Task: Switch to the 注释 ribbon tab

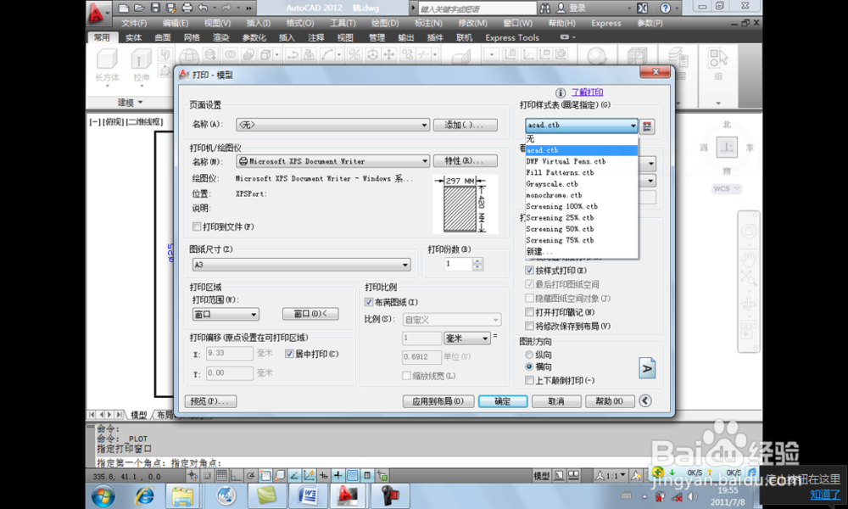Action: click(315, 37)
